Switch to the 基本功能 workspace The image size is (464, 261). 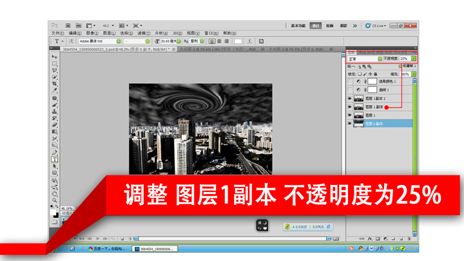(298, 26)
